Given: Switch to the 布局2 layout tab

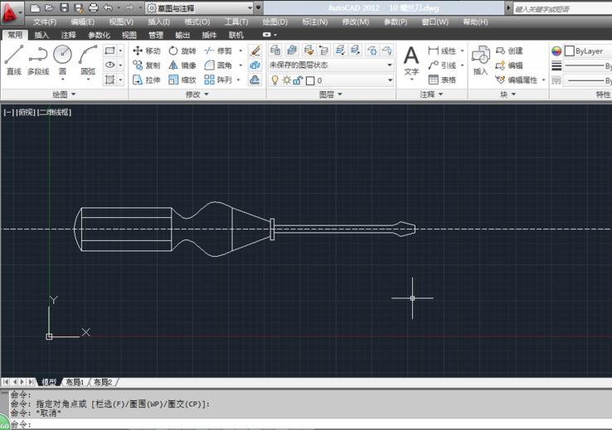Looking at the screenshot, I should [x=103, y=382].
